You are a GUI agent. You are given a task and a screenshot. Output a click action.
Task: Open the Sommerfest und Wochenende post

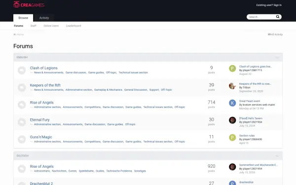point(258,165)
